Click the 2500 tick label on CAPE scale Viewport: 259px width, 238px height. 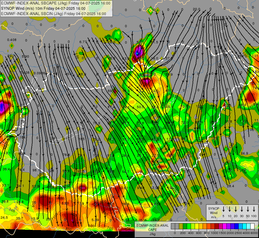click(x=238, y=233)
